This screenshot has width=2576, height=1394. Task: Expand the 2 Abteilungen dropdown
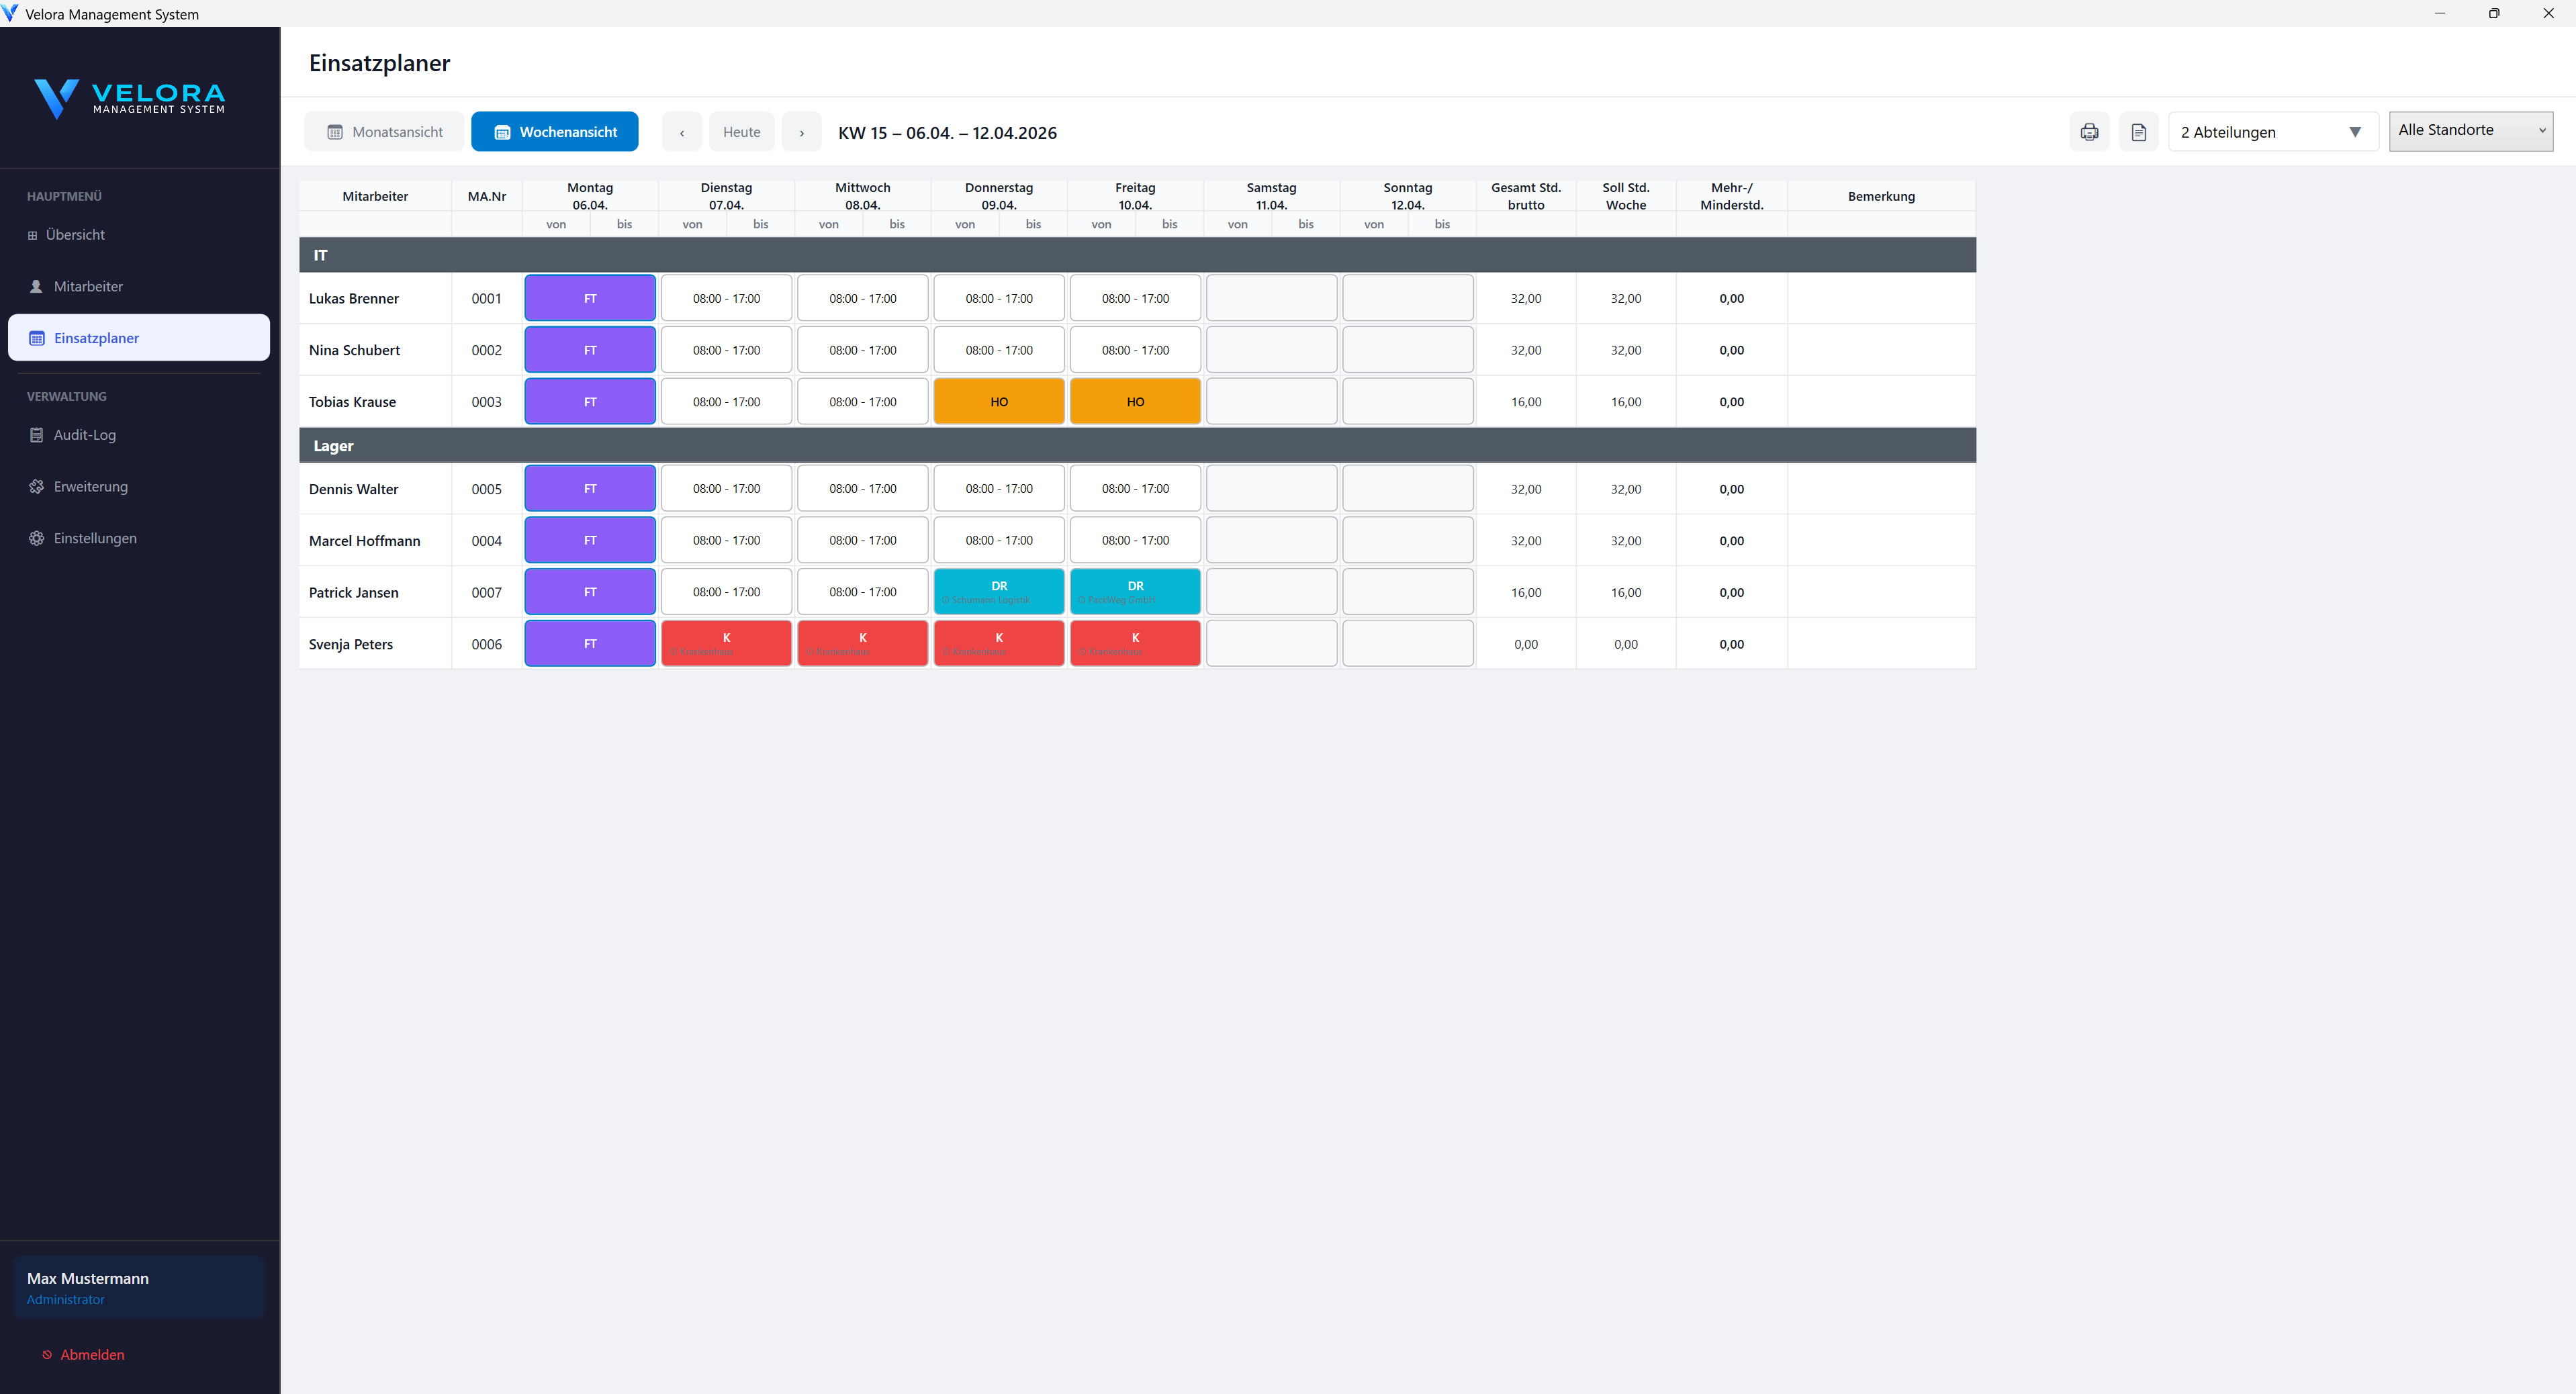(x=2272, y=132)
